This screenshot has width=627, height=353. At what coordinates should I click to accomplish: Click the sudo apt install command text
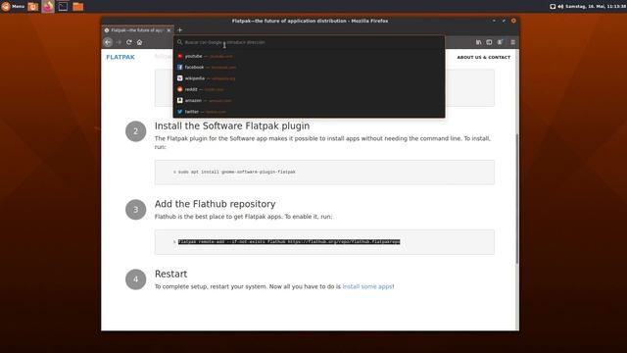236,172
